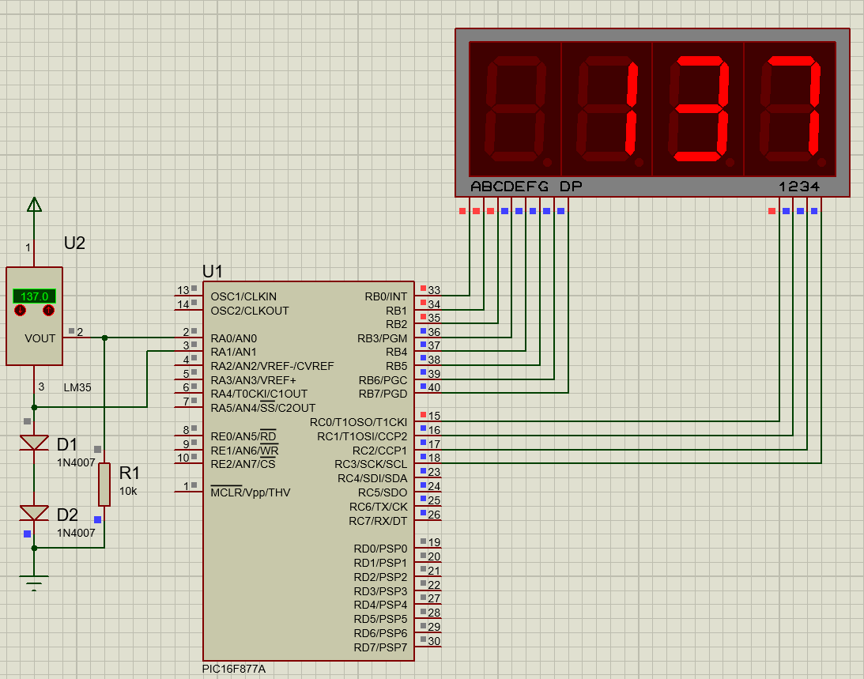The width and height of the screenshot is (864, 679).
Task: Click the 137.0 temperature readout on LM35
Action: [x=34, y=296]
